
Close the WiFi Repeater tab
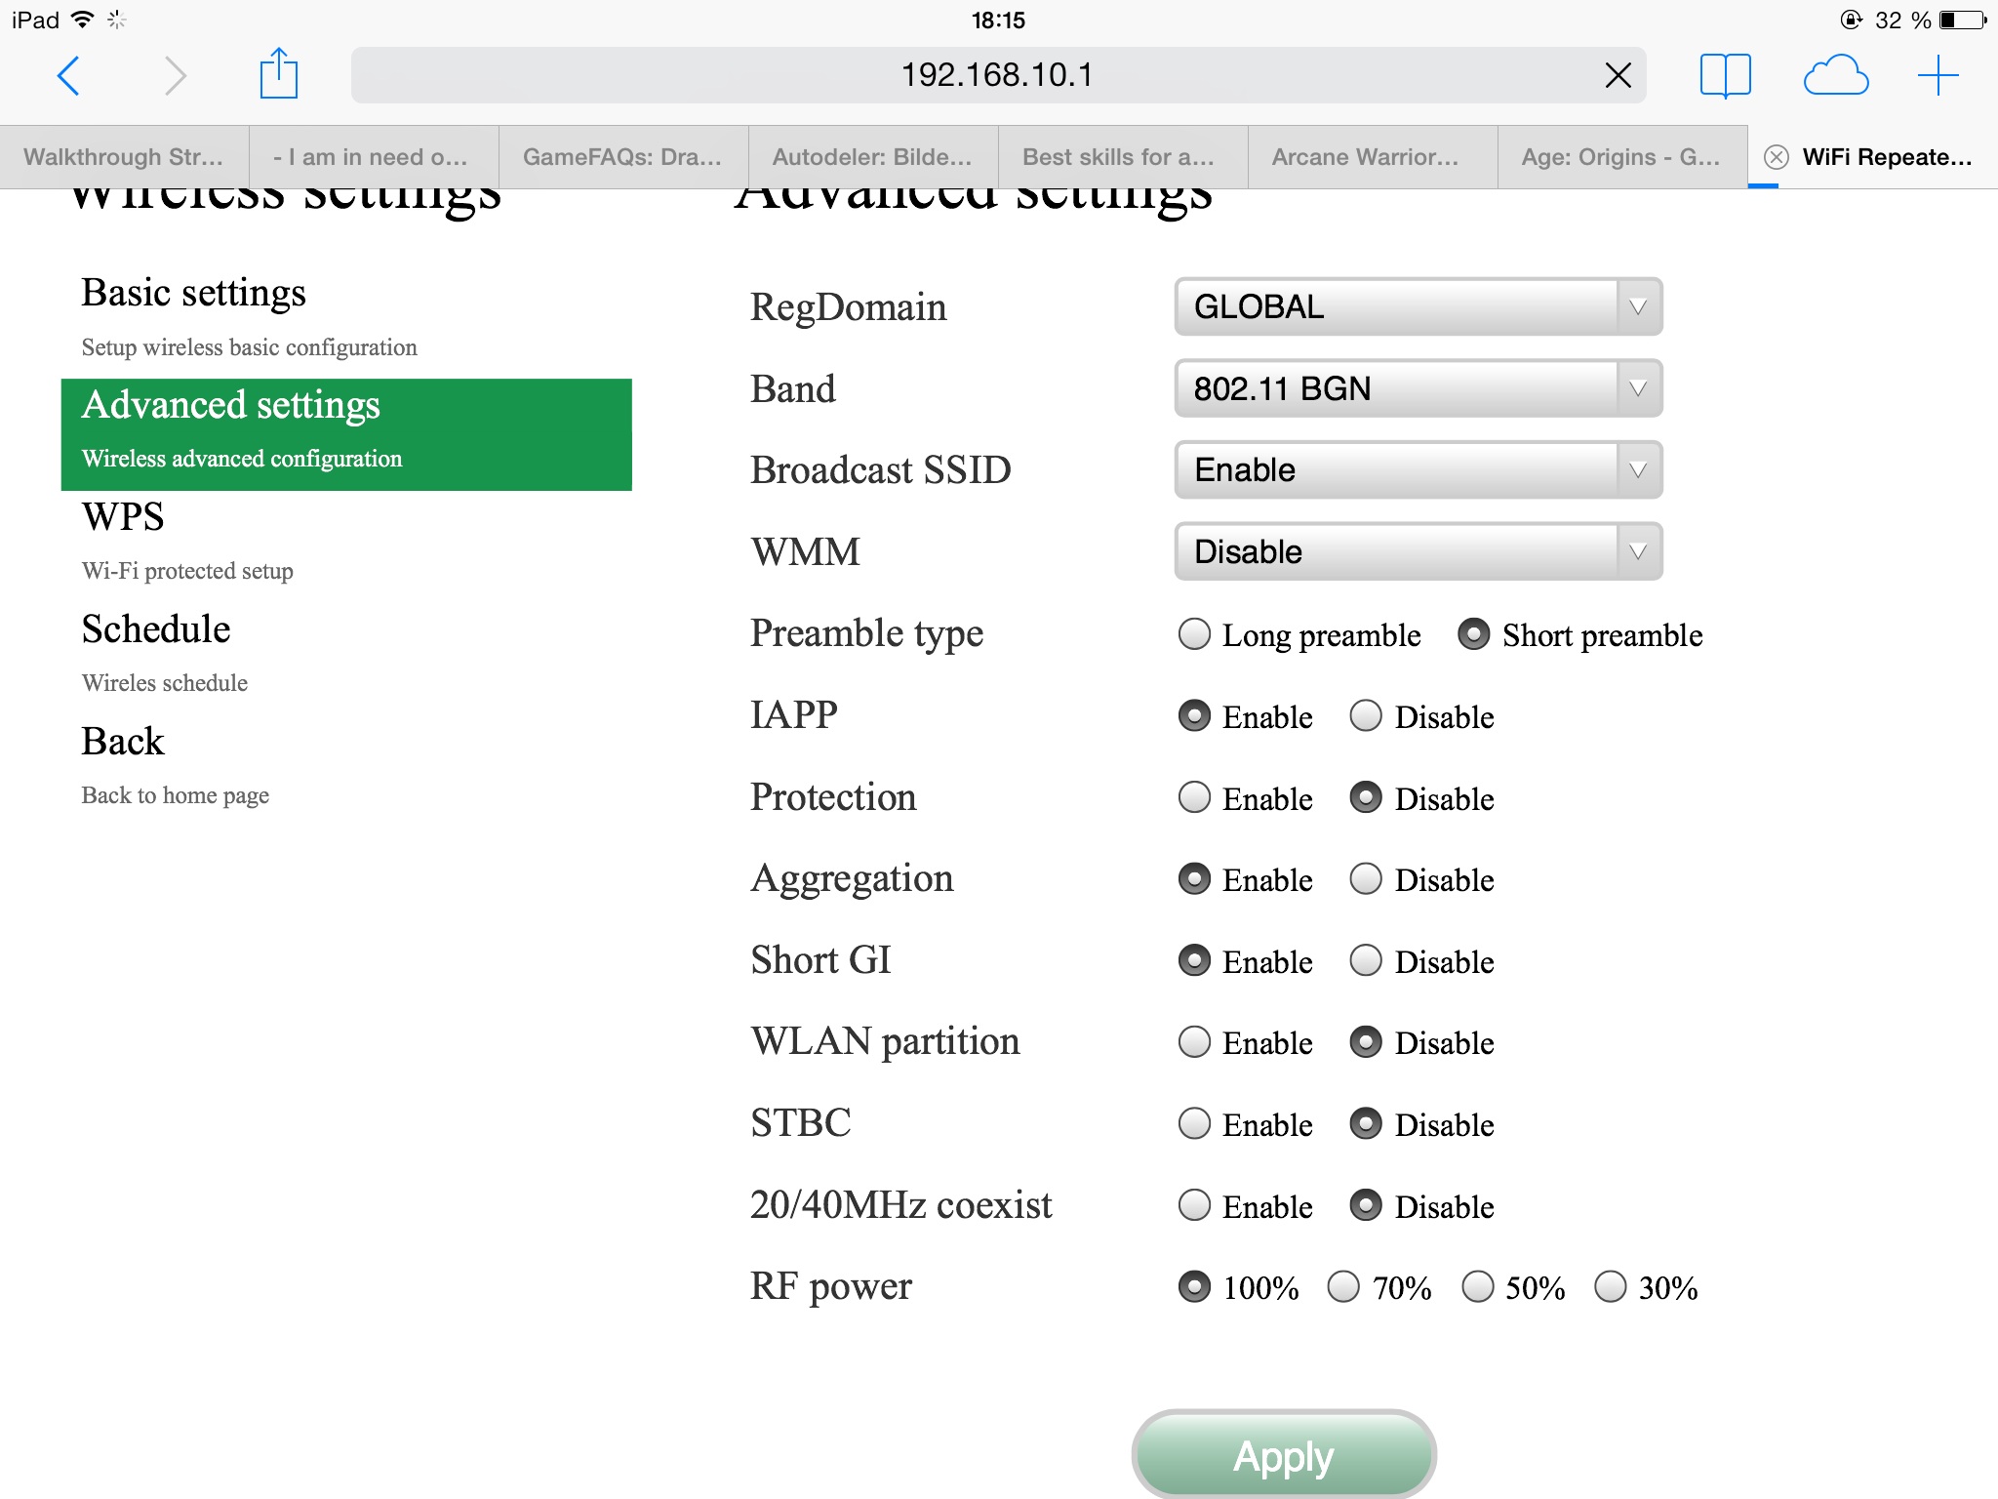pos(1777,157)
